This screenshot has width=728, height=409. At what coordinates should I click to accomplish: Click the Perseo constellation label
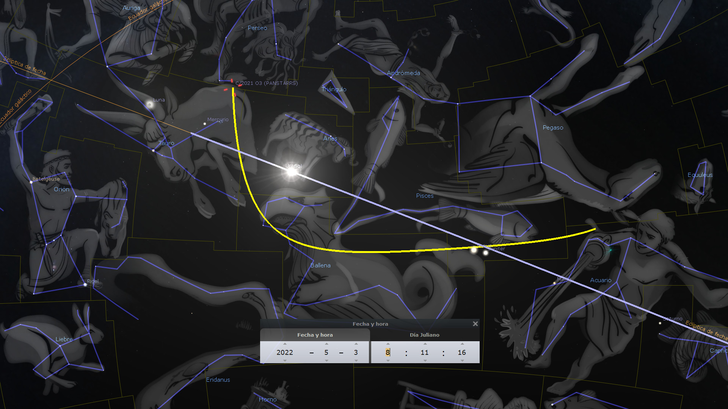pyautogui.click(x=257, y=28)
